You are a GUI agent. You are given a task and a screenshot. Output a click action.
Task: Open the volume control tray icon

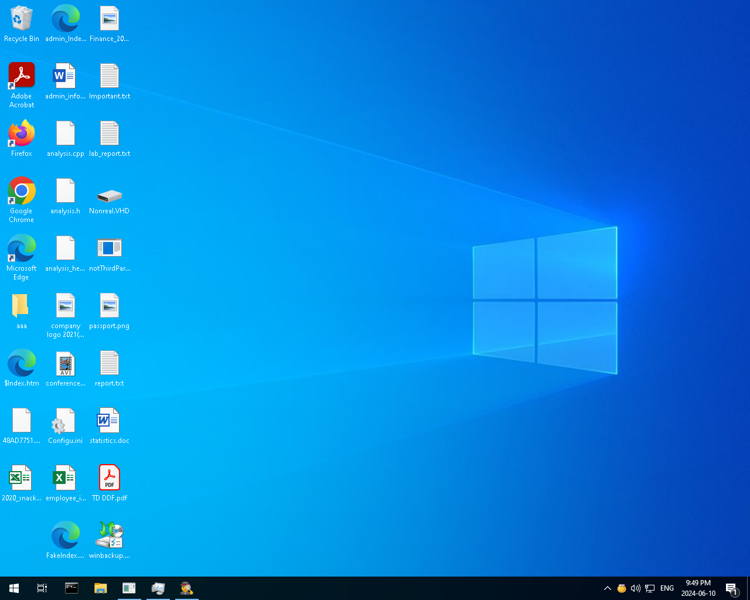[636, 588]
